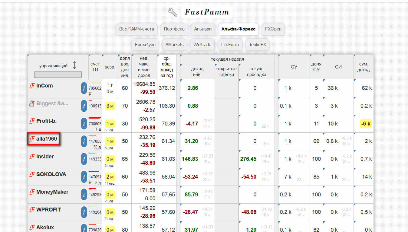Image resolution: width=408 pixels, height=232 pixels.
Task: Open the info icon for InCom
Action: (84, 88)
